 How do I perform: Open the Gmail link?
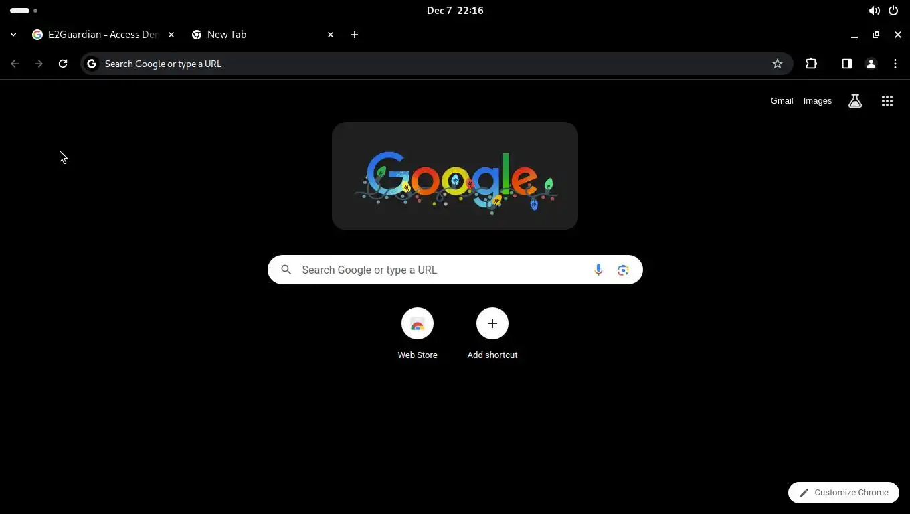coord(782,101)
